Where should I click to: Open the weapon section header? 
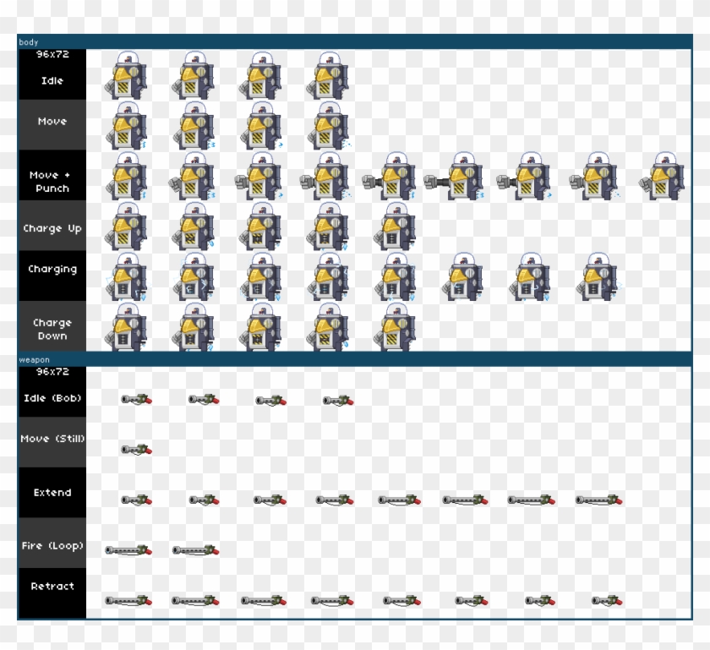34,359
